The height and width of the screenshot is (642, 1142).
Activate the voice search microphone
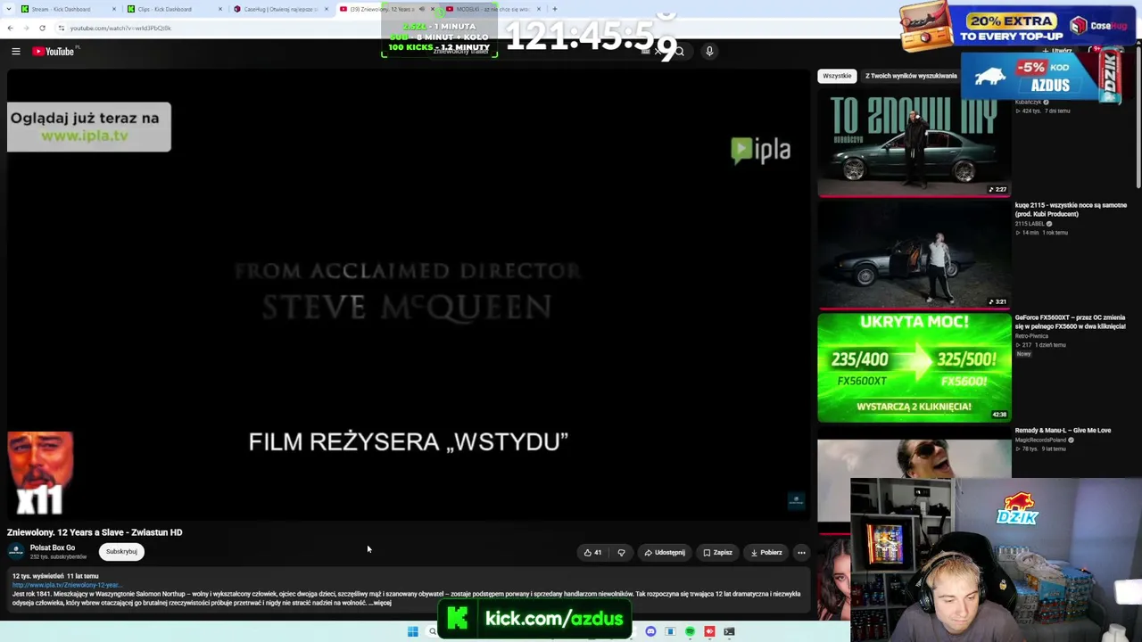click(x=709, y=52)
